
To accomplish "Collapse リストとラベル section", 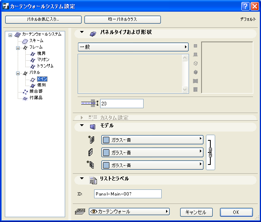I will point(82,179).
